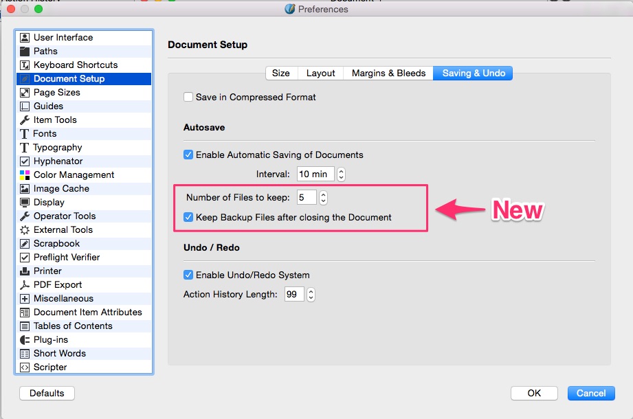This screenshot has height=419, width=633.
Task: Uncheck Keep Backup Files after closing
Action: click(188, 218)
